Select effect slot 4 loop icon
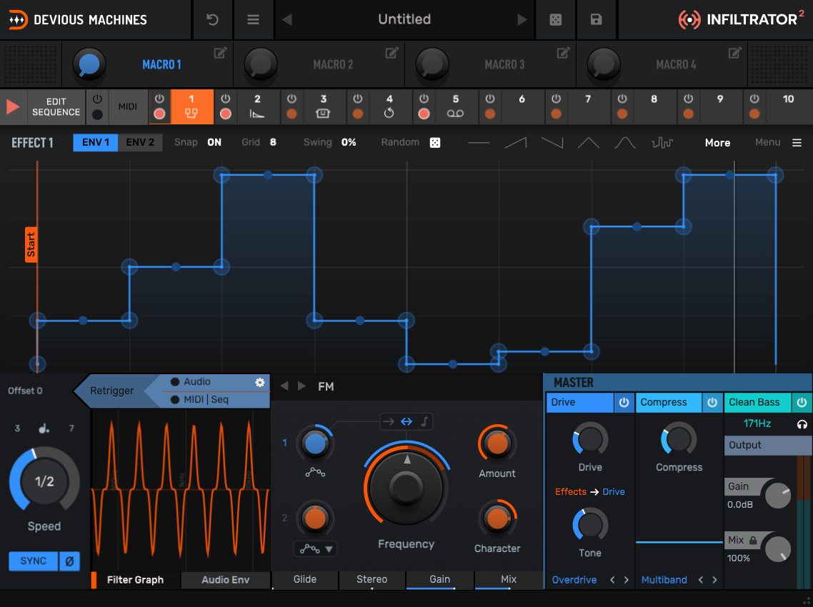This screenshot has width=813, height=607. coord(389,114)
